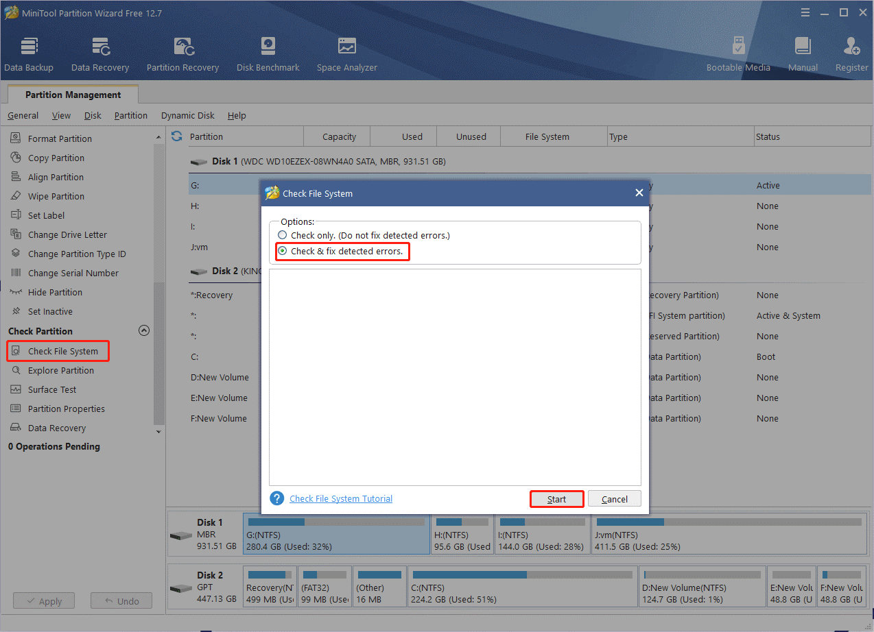Collapse the Check Partition section

(x=144, y=330)
